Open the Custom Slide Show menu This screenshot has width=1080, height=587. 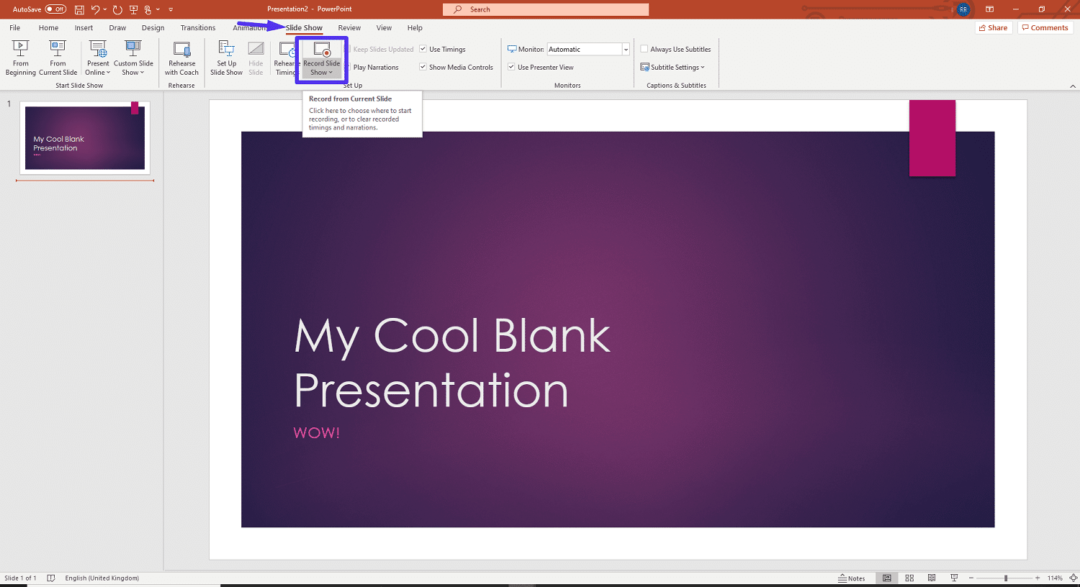click(133, 58)
